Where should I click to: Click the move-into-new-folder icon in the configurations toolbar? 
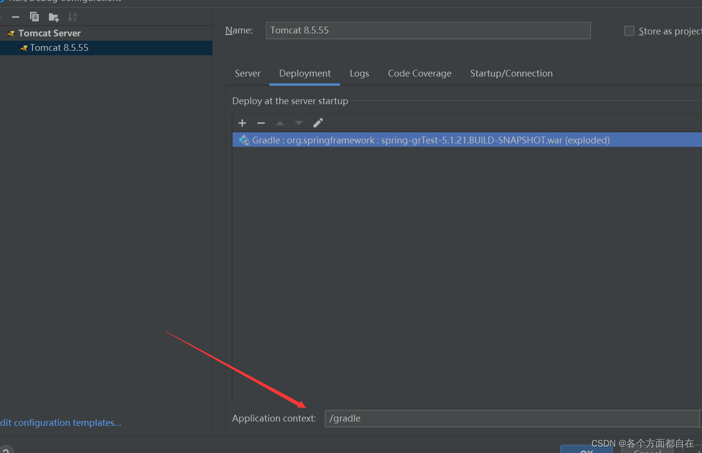[x=54, y=17]
